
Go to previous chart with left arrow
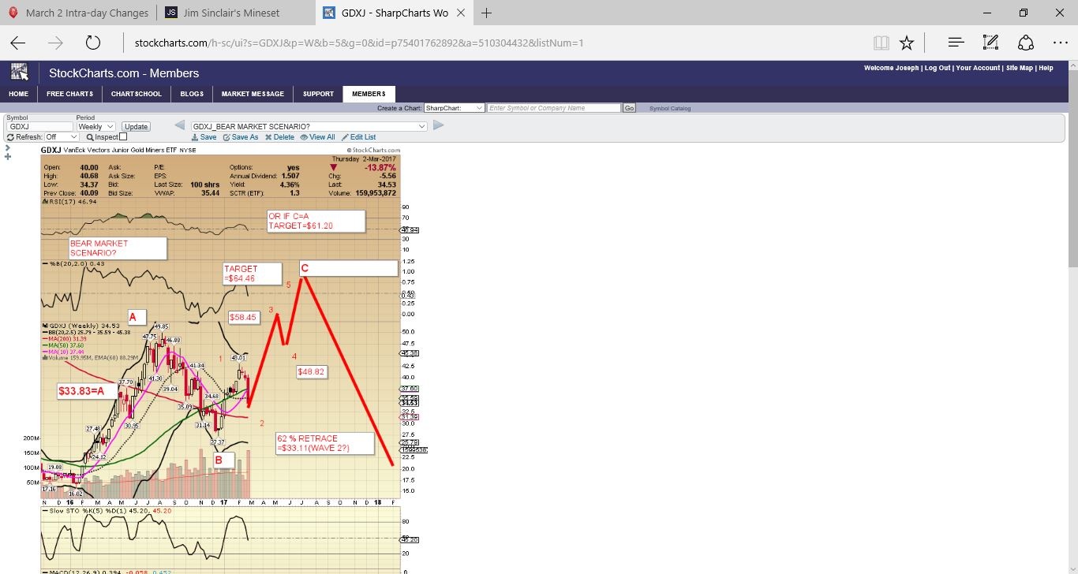179,126
